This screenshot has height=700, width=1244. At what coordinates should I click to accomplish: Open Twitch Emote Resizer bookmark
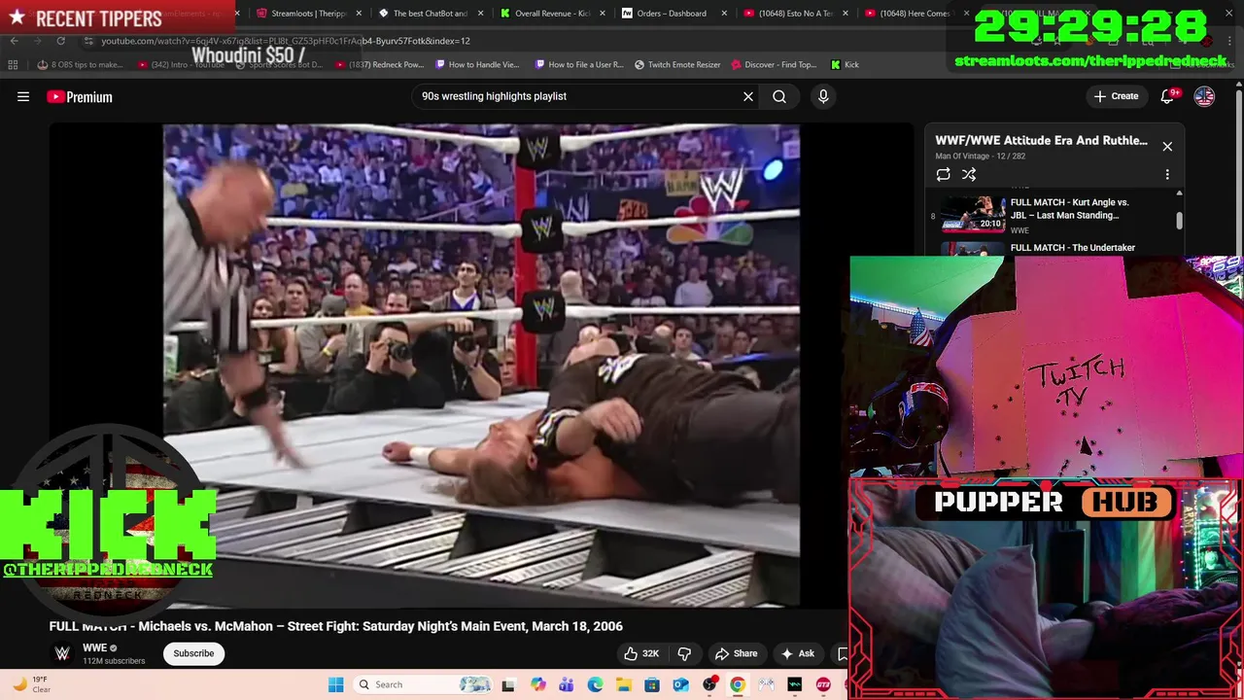[677, 64]
